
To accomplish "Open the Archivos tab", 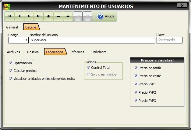I will [13, 52].
